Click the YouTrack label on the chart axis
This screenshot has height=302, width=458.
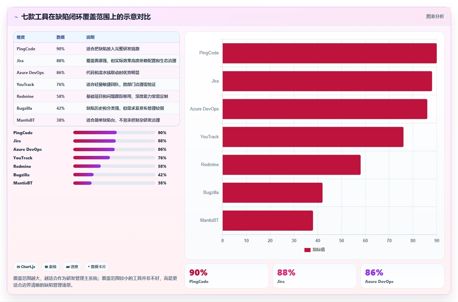(209, 137)
